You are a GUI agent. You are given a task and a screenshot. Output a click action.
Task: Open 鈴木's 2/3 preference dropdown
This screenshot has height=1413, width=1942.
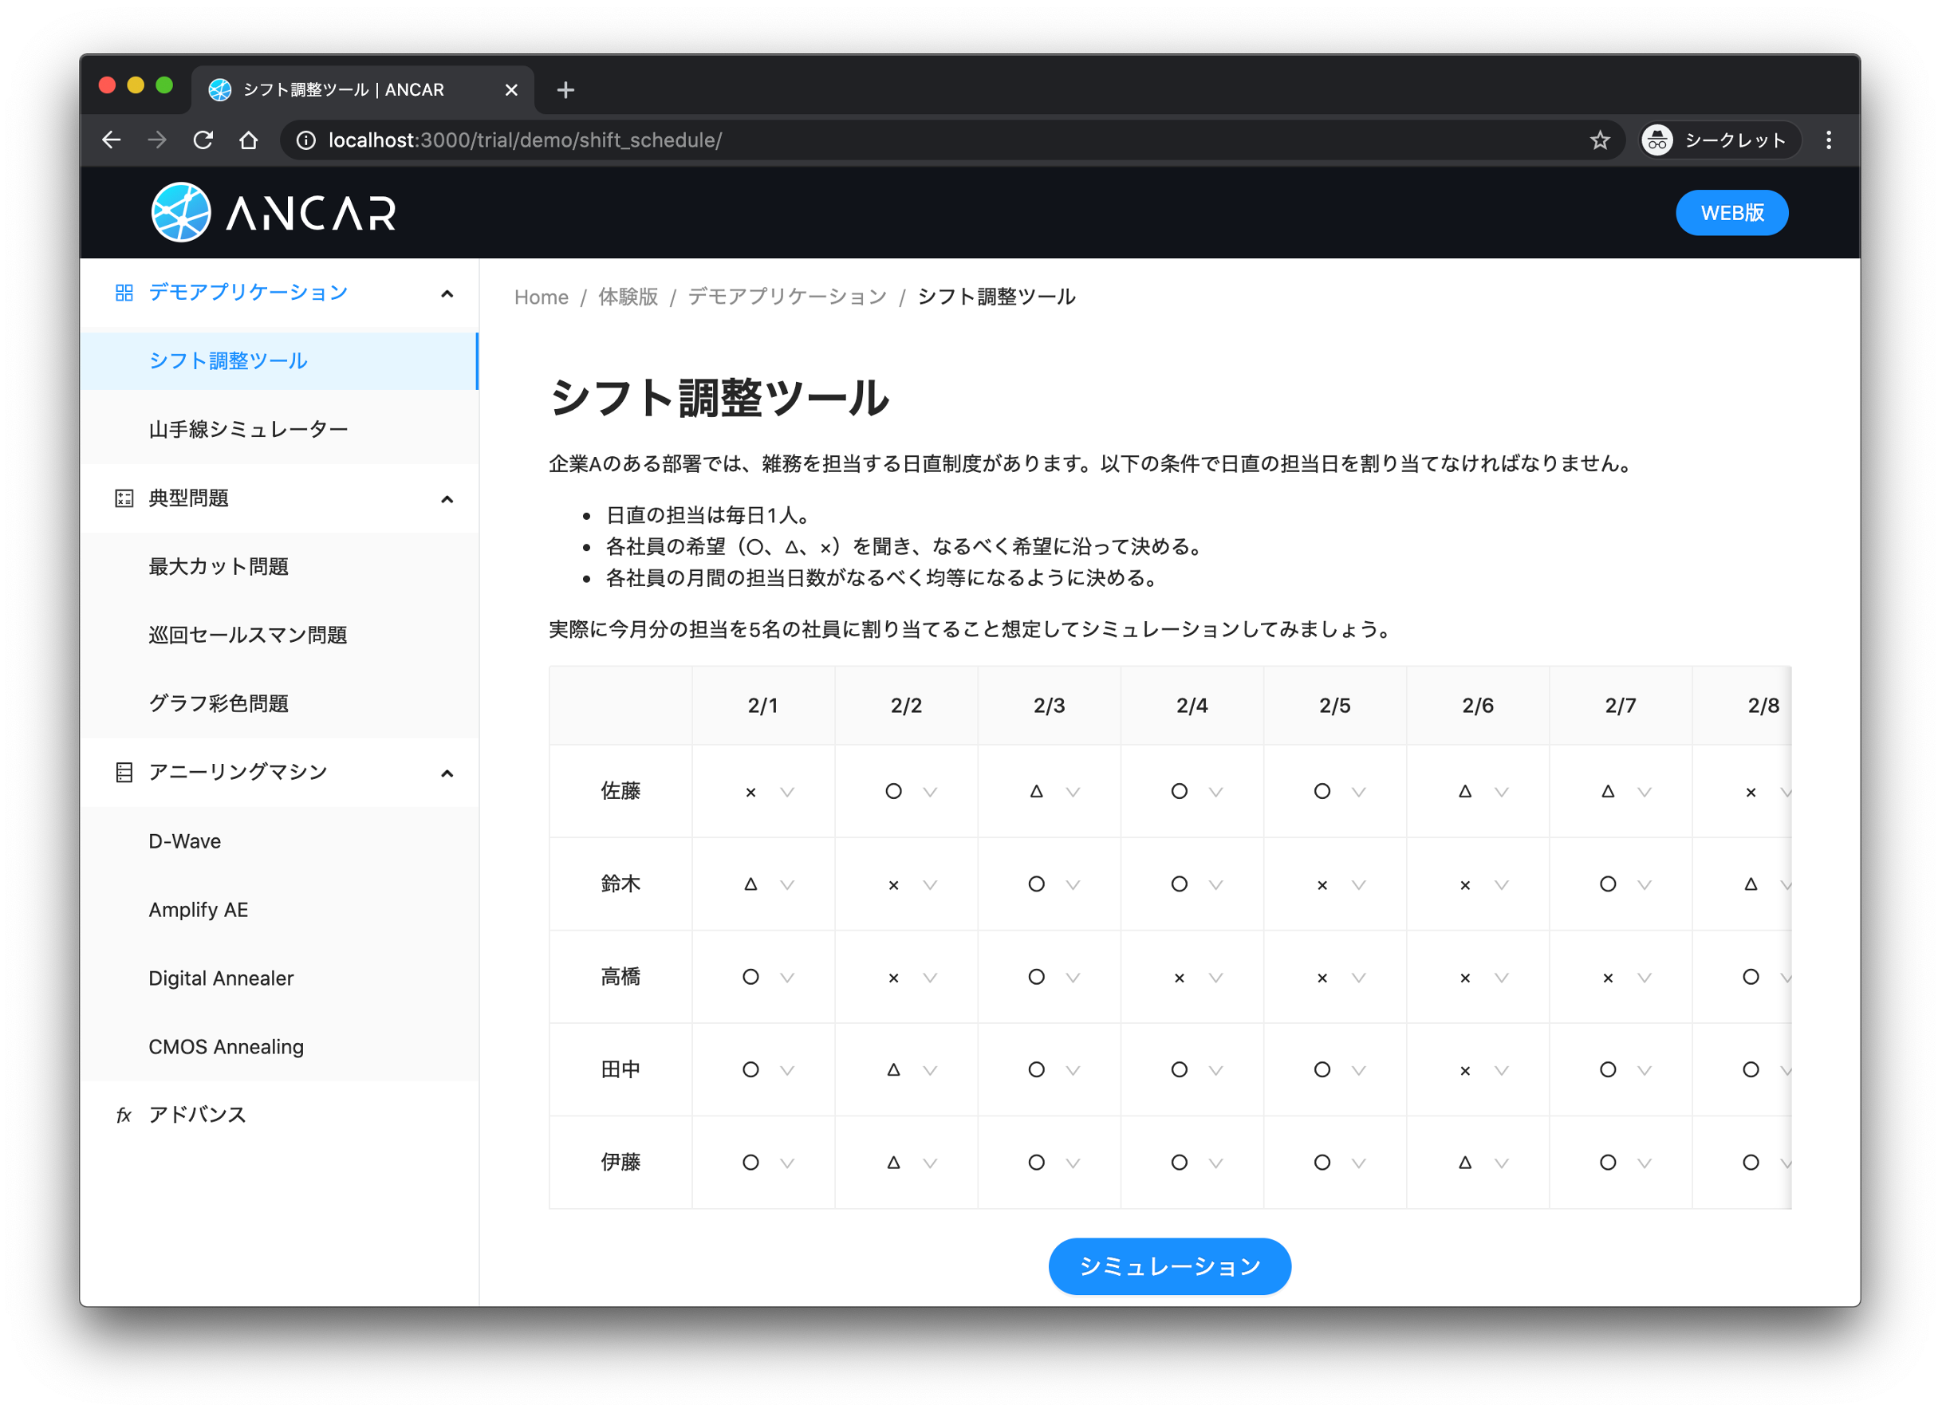[1054, 884]
